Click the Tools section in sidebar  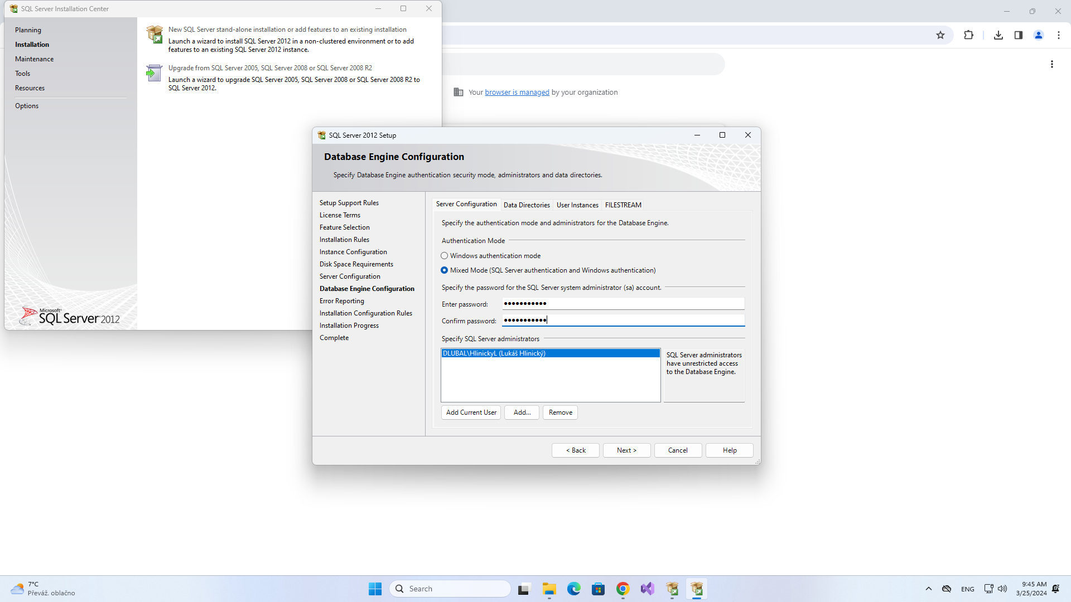[x=23, y=73]
